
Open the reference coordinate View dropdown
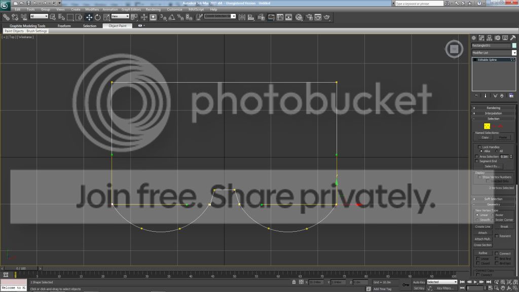(x=120, y=16)
